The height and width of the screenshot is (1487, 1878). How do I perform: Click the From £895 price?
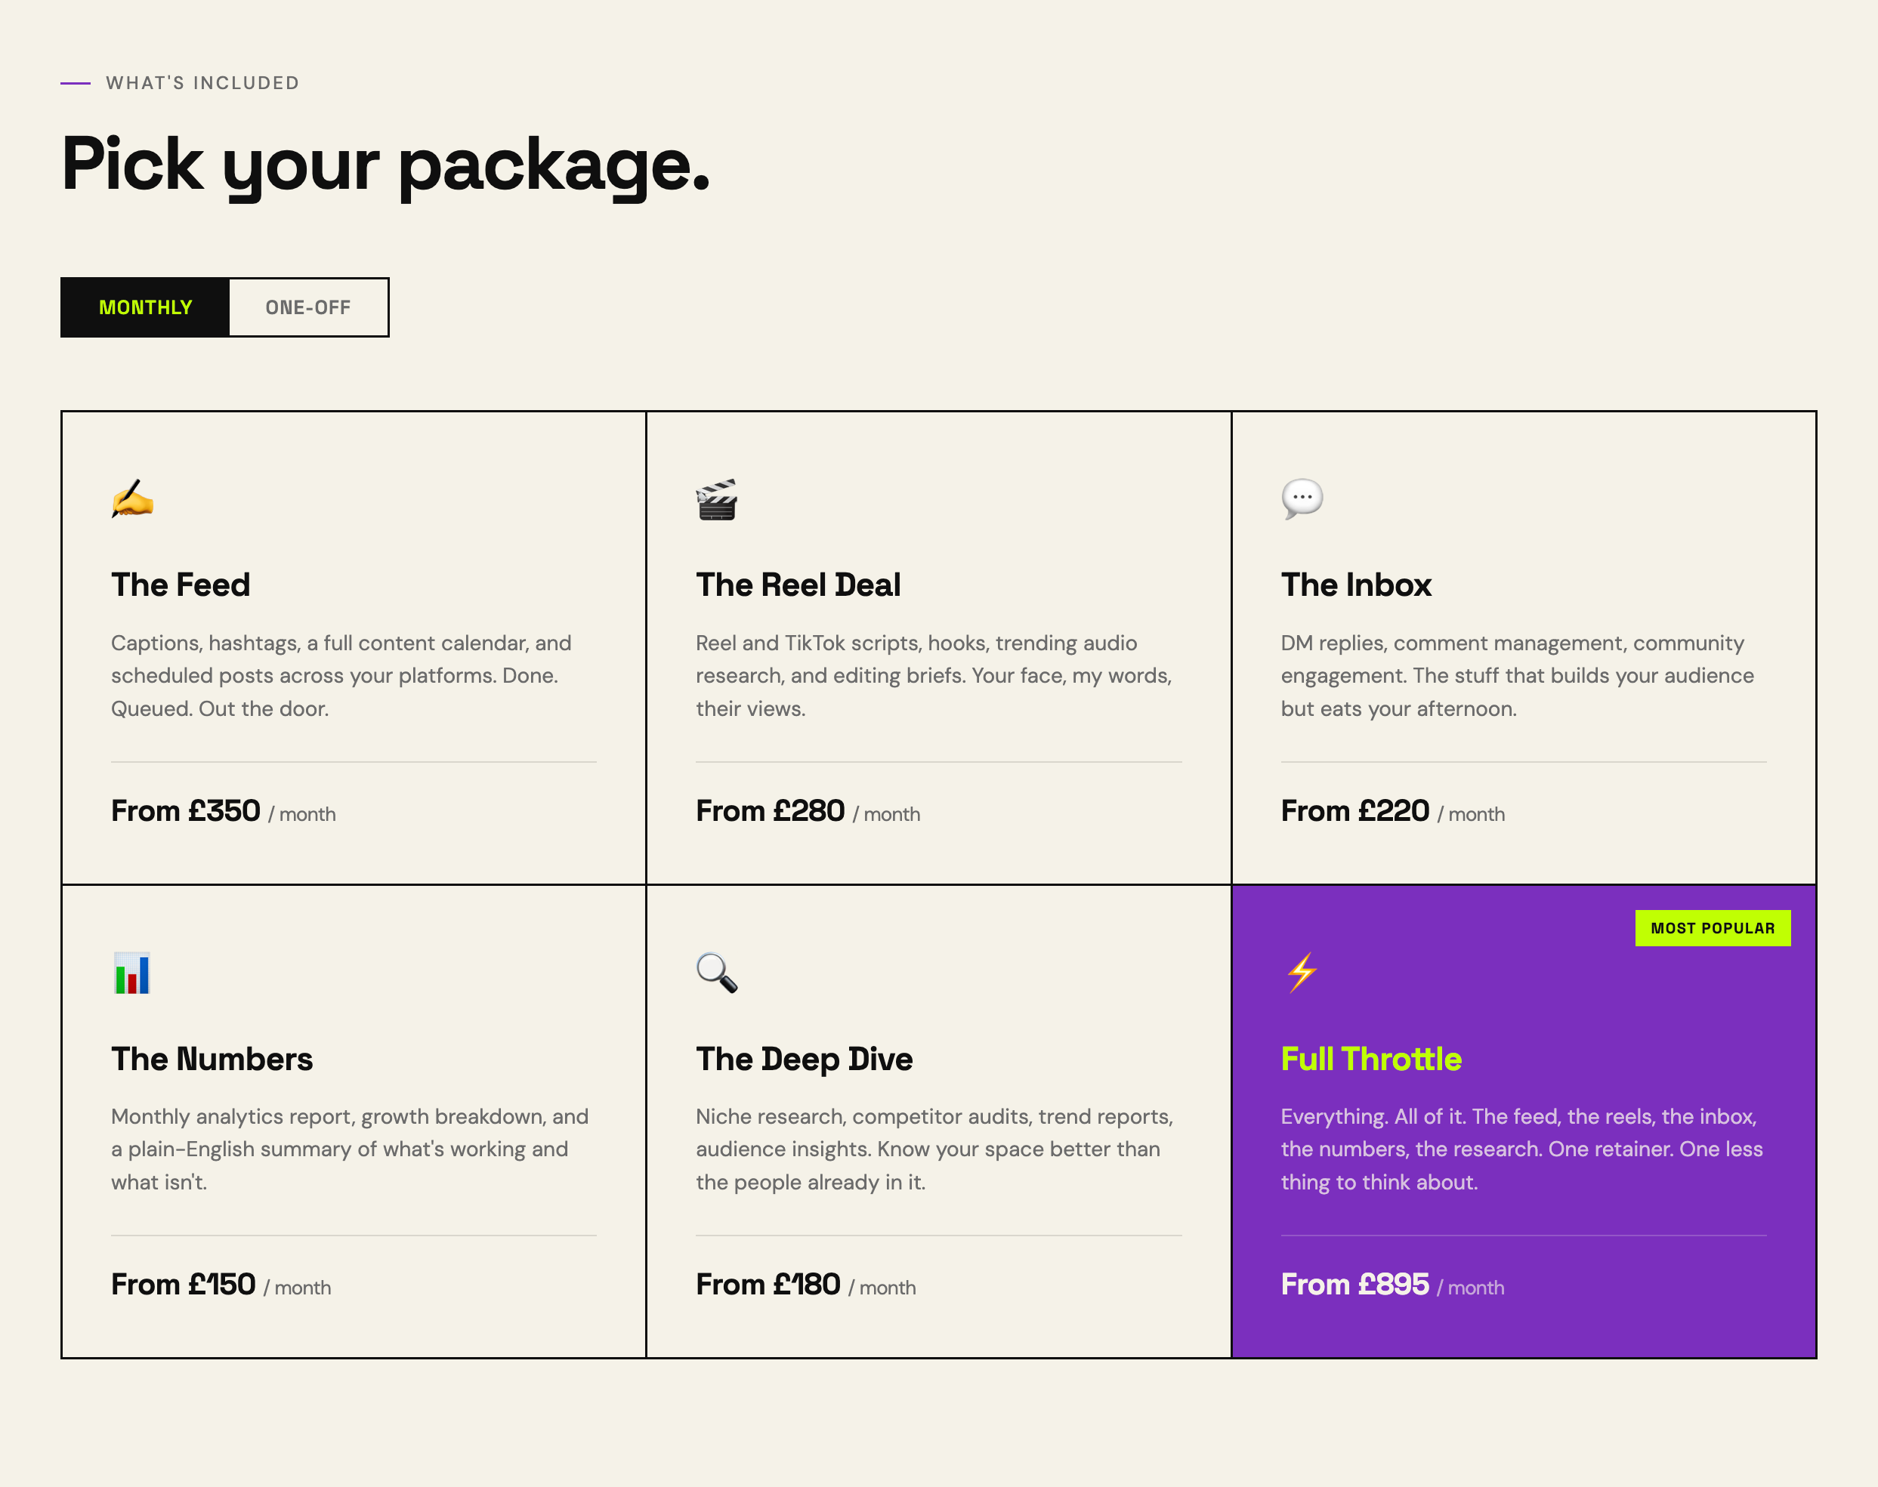pyautogui.click(x=1354, y=1284)
